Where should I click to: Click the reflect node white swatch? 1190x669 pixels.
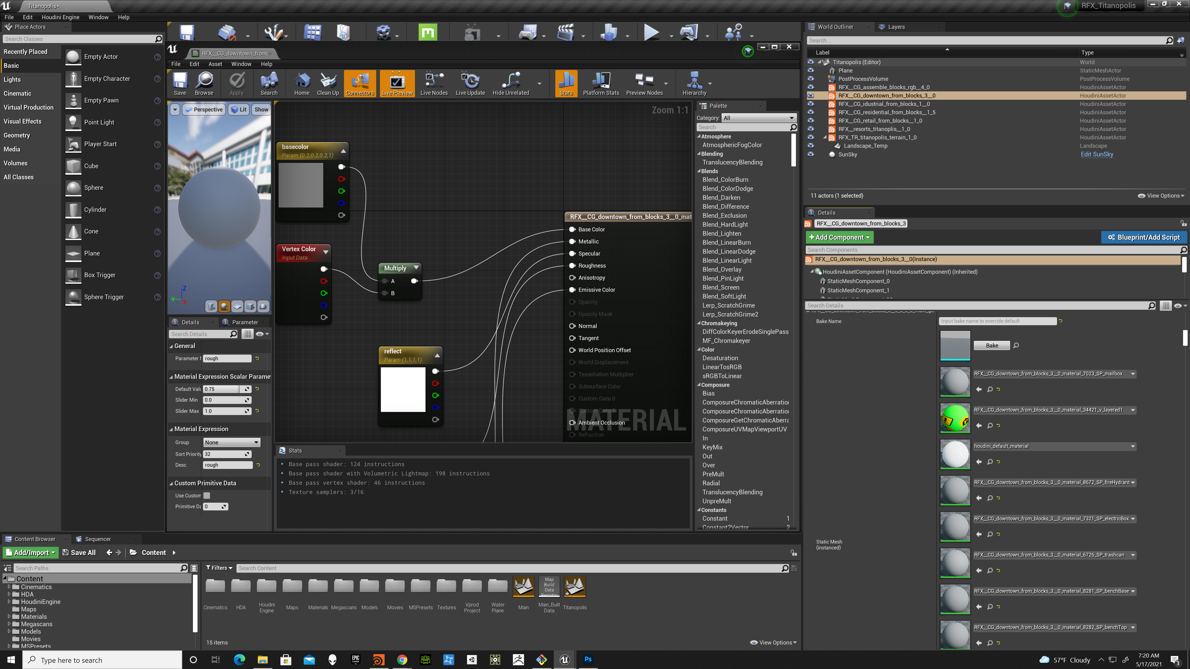pos(403,389)
